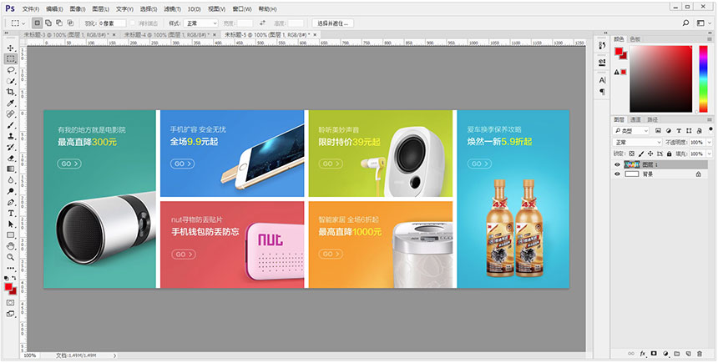Switch to the 通道 channels panel tab
The width and height of the screenshot is (718, 363).
coord(635,120)
